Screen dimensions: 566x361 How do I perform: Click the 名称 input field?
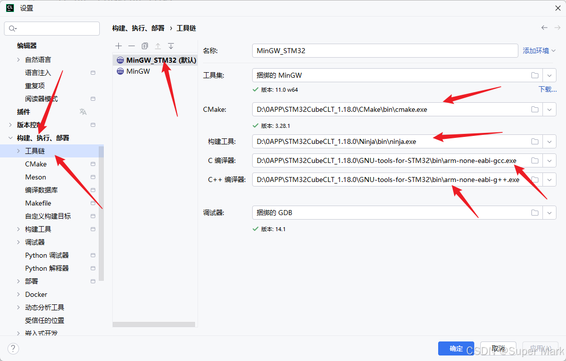tap(385, 51)
